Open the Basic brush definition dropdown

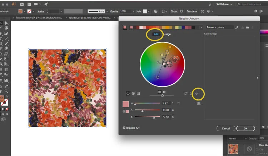click(x=107, y=11)
